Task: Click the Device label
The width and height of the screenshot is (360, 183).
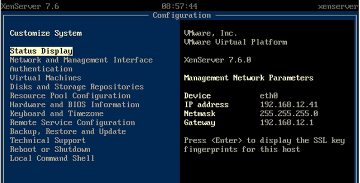Action: pos(197,95)
